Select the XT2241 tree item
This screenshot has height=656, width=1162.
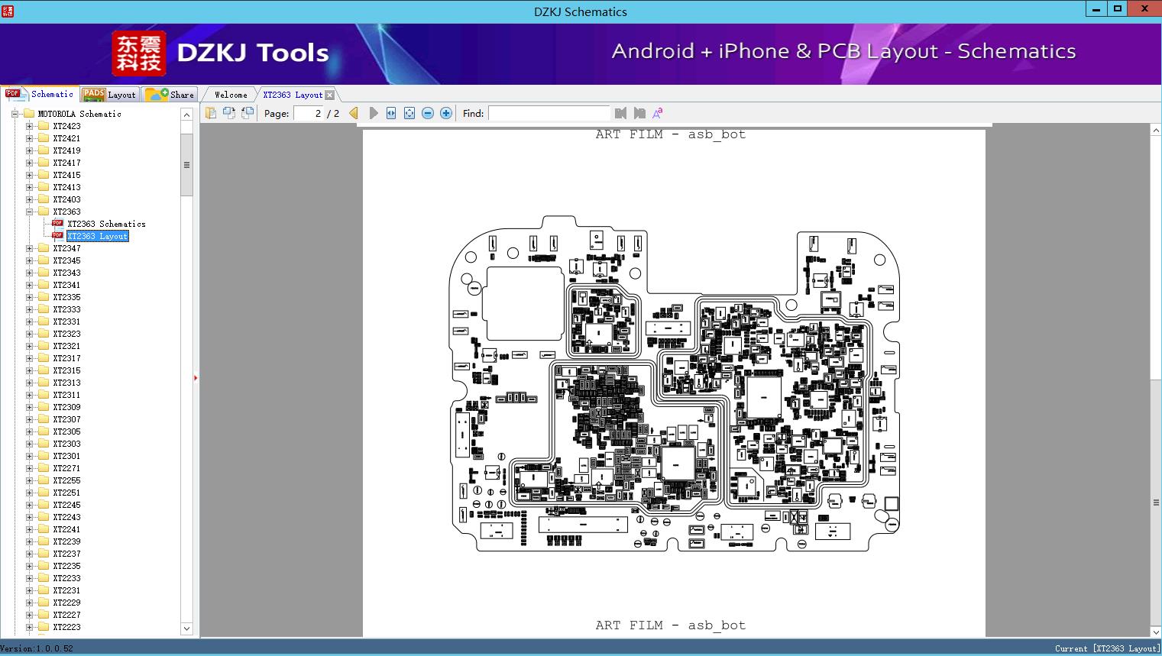click(66, 529)
